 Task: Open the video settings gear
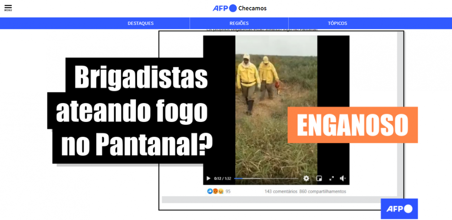coord(306,178)
